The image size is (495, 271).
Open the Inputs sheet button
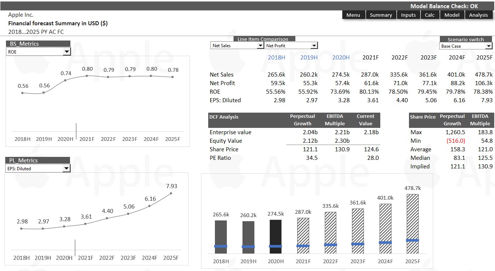pos(408,15)
